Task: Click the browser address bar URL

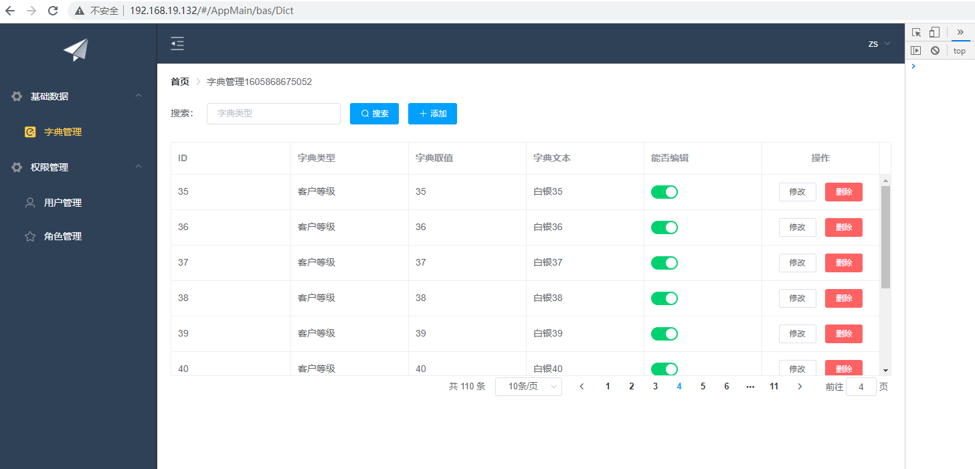Action: coord(211,11)
